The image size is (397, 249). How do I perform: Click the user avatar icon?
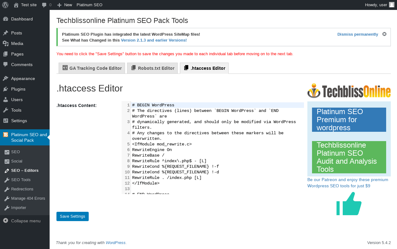click(x=392, y=5)
